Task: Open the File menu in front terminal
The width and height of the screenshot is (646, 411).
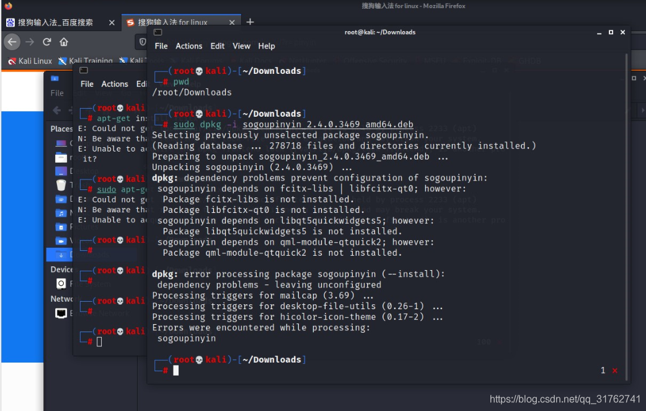Action: coord(161,46)
